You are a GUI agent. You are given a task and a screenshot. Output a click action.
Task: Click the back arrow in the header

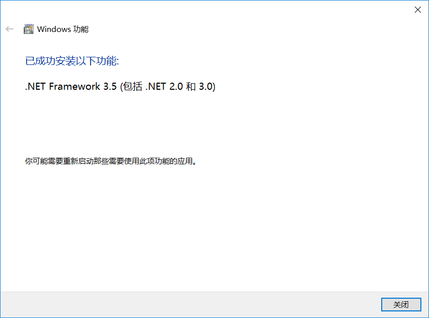pos(9,29)
